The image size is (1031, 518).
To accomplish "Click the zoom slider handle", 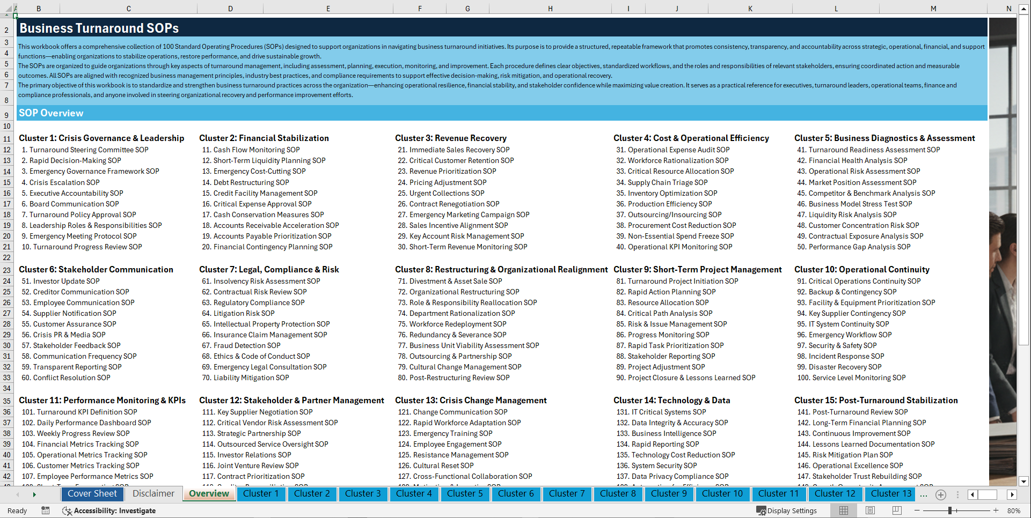I will click(x=949, y=510).
